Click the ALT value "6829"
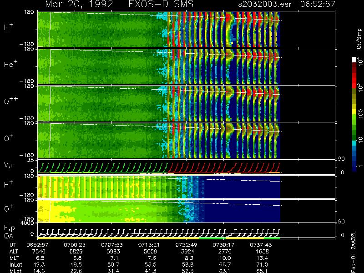Image resolution: width=364 pixels, height=273 pixels. click(76, 252)
